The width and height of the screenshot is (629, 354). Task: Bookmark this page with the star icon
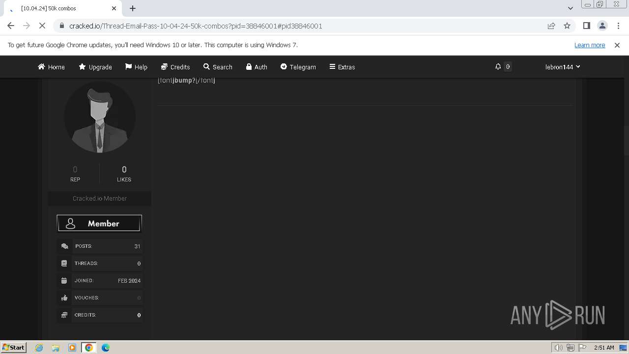[567, 26]
